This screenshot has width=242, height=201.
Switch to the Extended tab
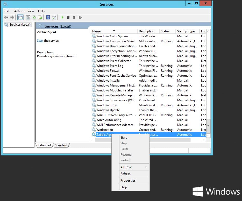pos(45,145)
